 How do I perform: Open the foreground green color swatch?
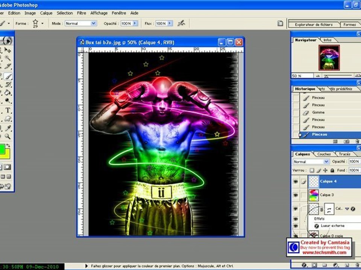[x=2, y=148]
